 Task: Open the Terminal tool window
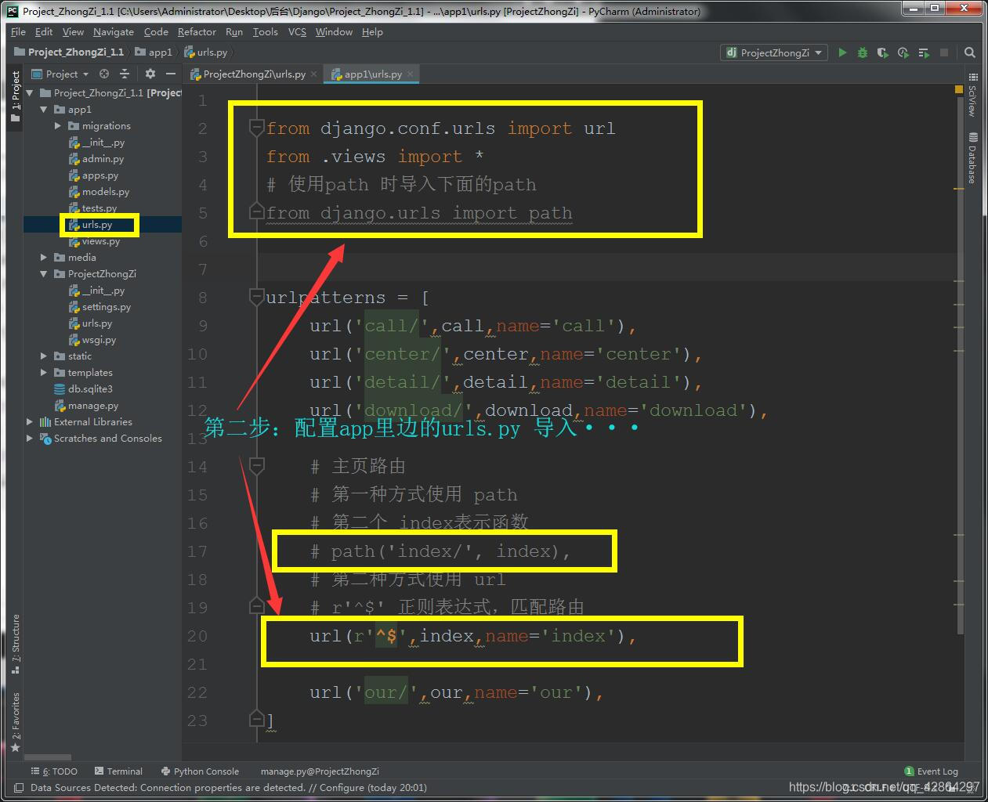(x=118, y=771)
